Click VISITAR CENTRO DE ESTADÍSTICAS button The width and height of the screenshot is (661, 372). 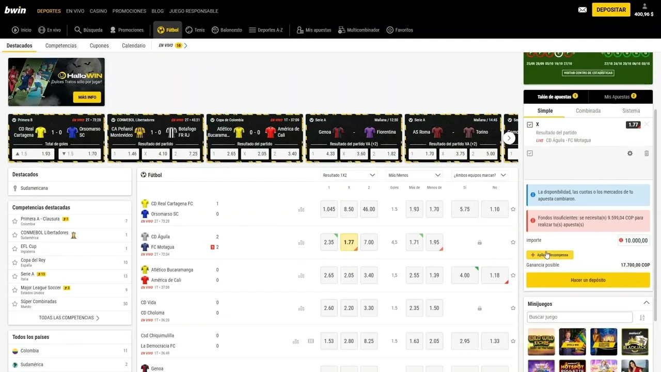click(588, 73)
